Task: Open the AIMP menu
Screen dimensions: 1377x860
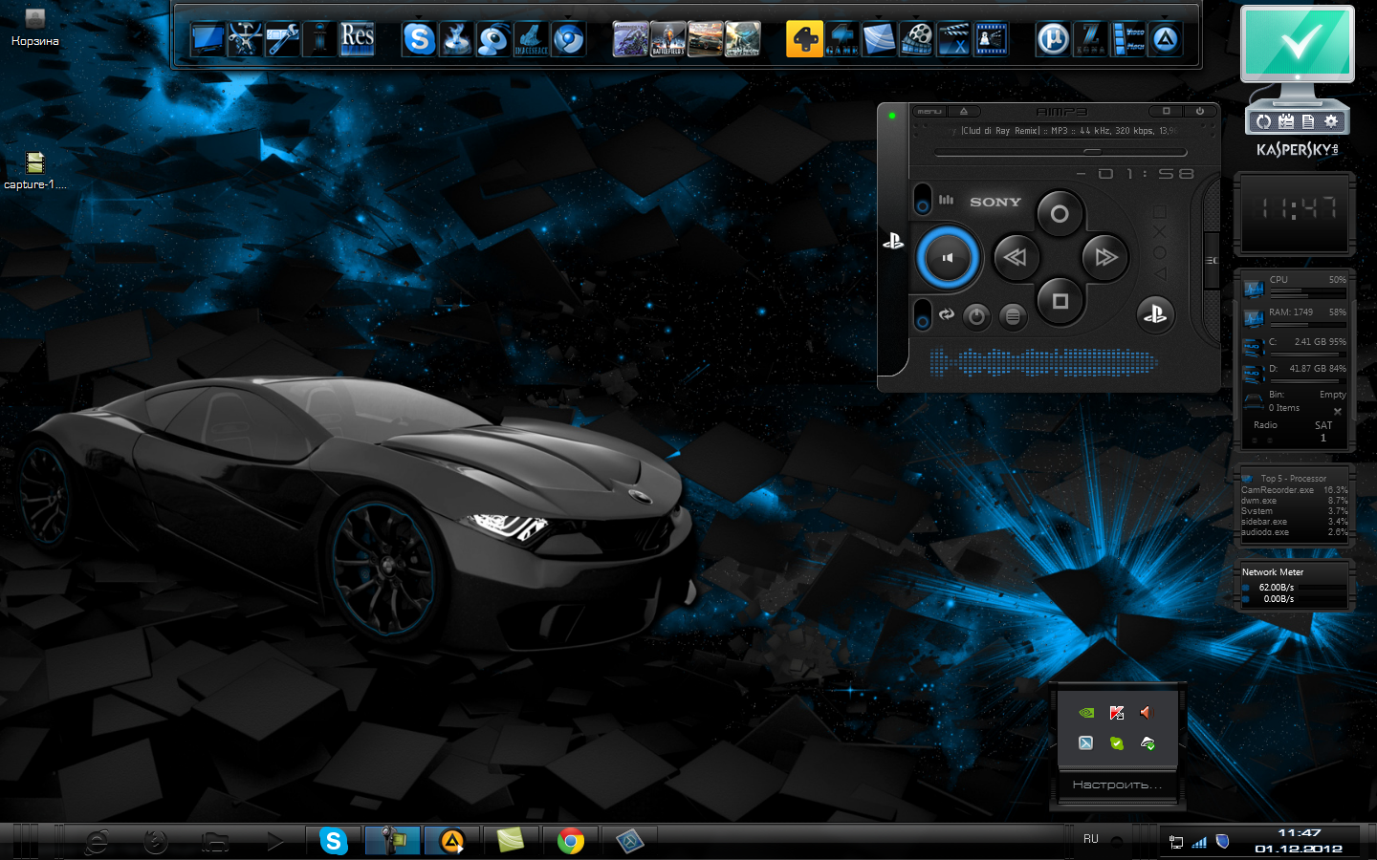Action: pos(929,112)
